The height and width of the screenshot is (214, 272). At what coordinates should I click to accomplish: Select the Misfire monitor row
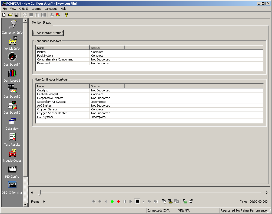click(150, 52)
